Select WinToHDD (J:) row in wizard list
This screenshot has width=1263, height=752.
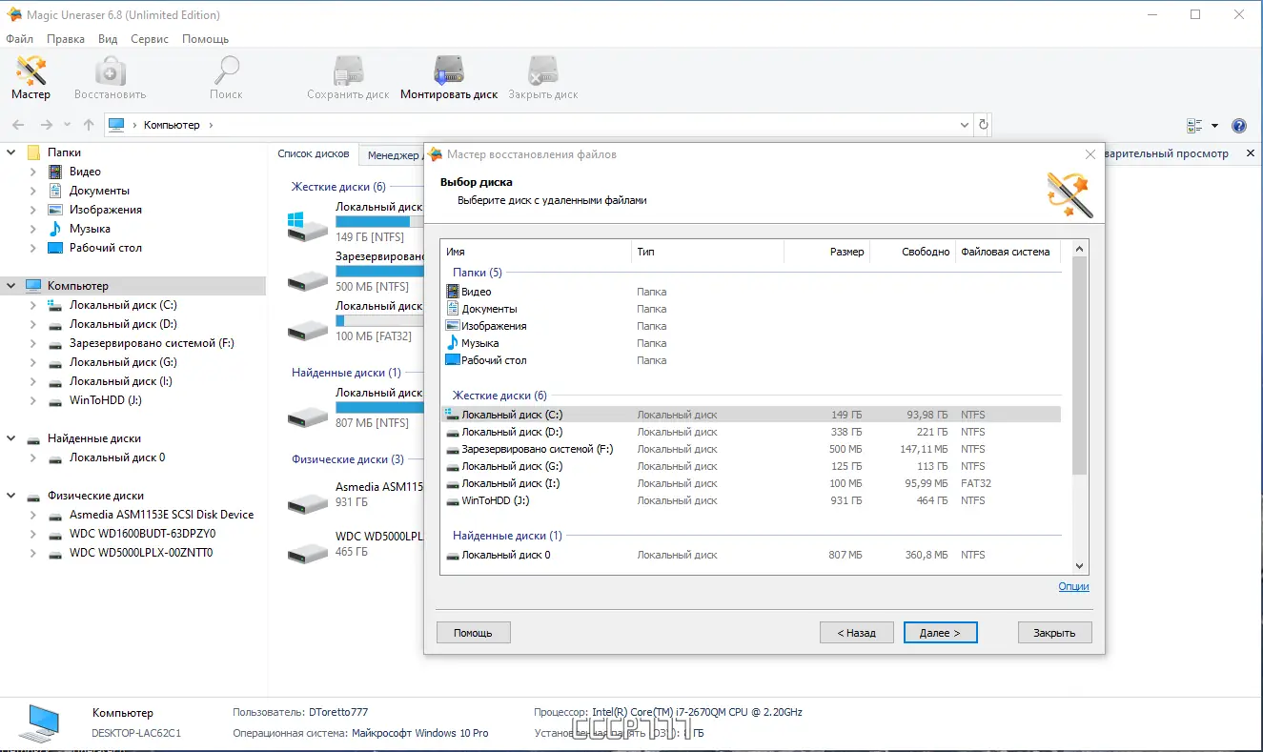click(751, 500)
